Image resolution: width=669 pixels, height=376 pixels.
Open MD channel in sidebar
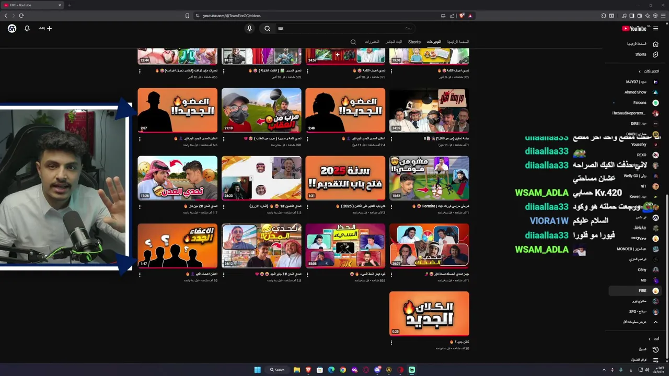click(643, 280)
